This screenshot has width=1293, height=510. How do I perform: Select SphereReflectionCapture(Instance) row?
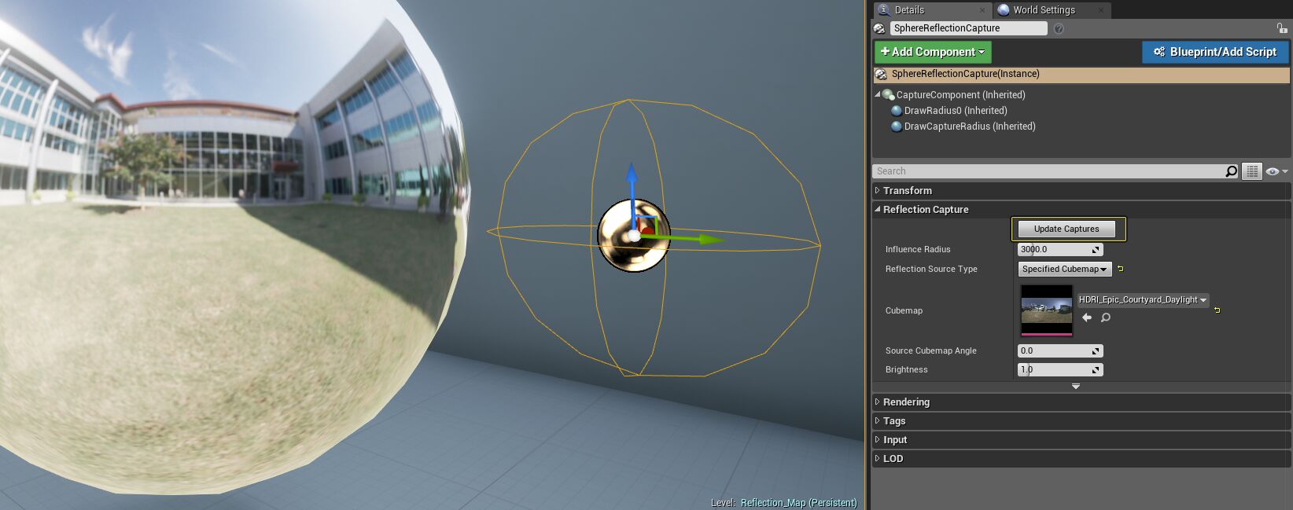point(1081,75)
